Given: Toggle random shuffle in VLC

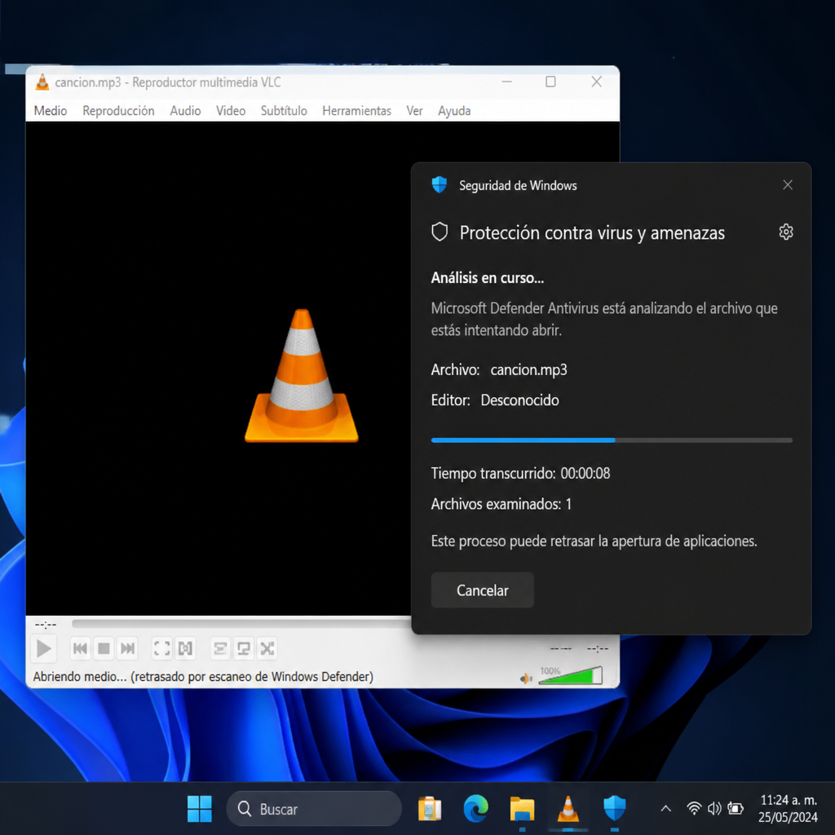Looking at the screenshot, I should (x=267, y=648).
